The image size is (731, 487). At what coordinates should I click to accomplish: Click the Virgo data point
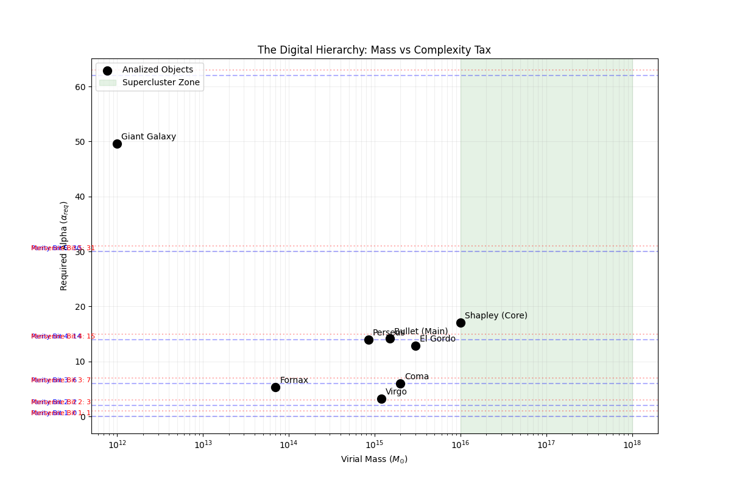[381, 399]
